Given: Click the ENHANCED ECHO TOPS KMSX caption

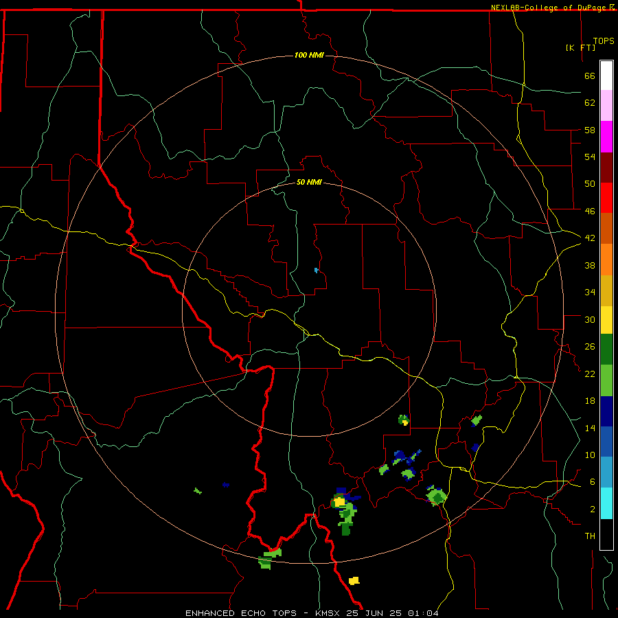Looking at the screenshot, I should [312, 613].
